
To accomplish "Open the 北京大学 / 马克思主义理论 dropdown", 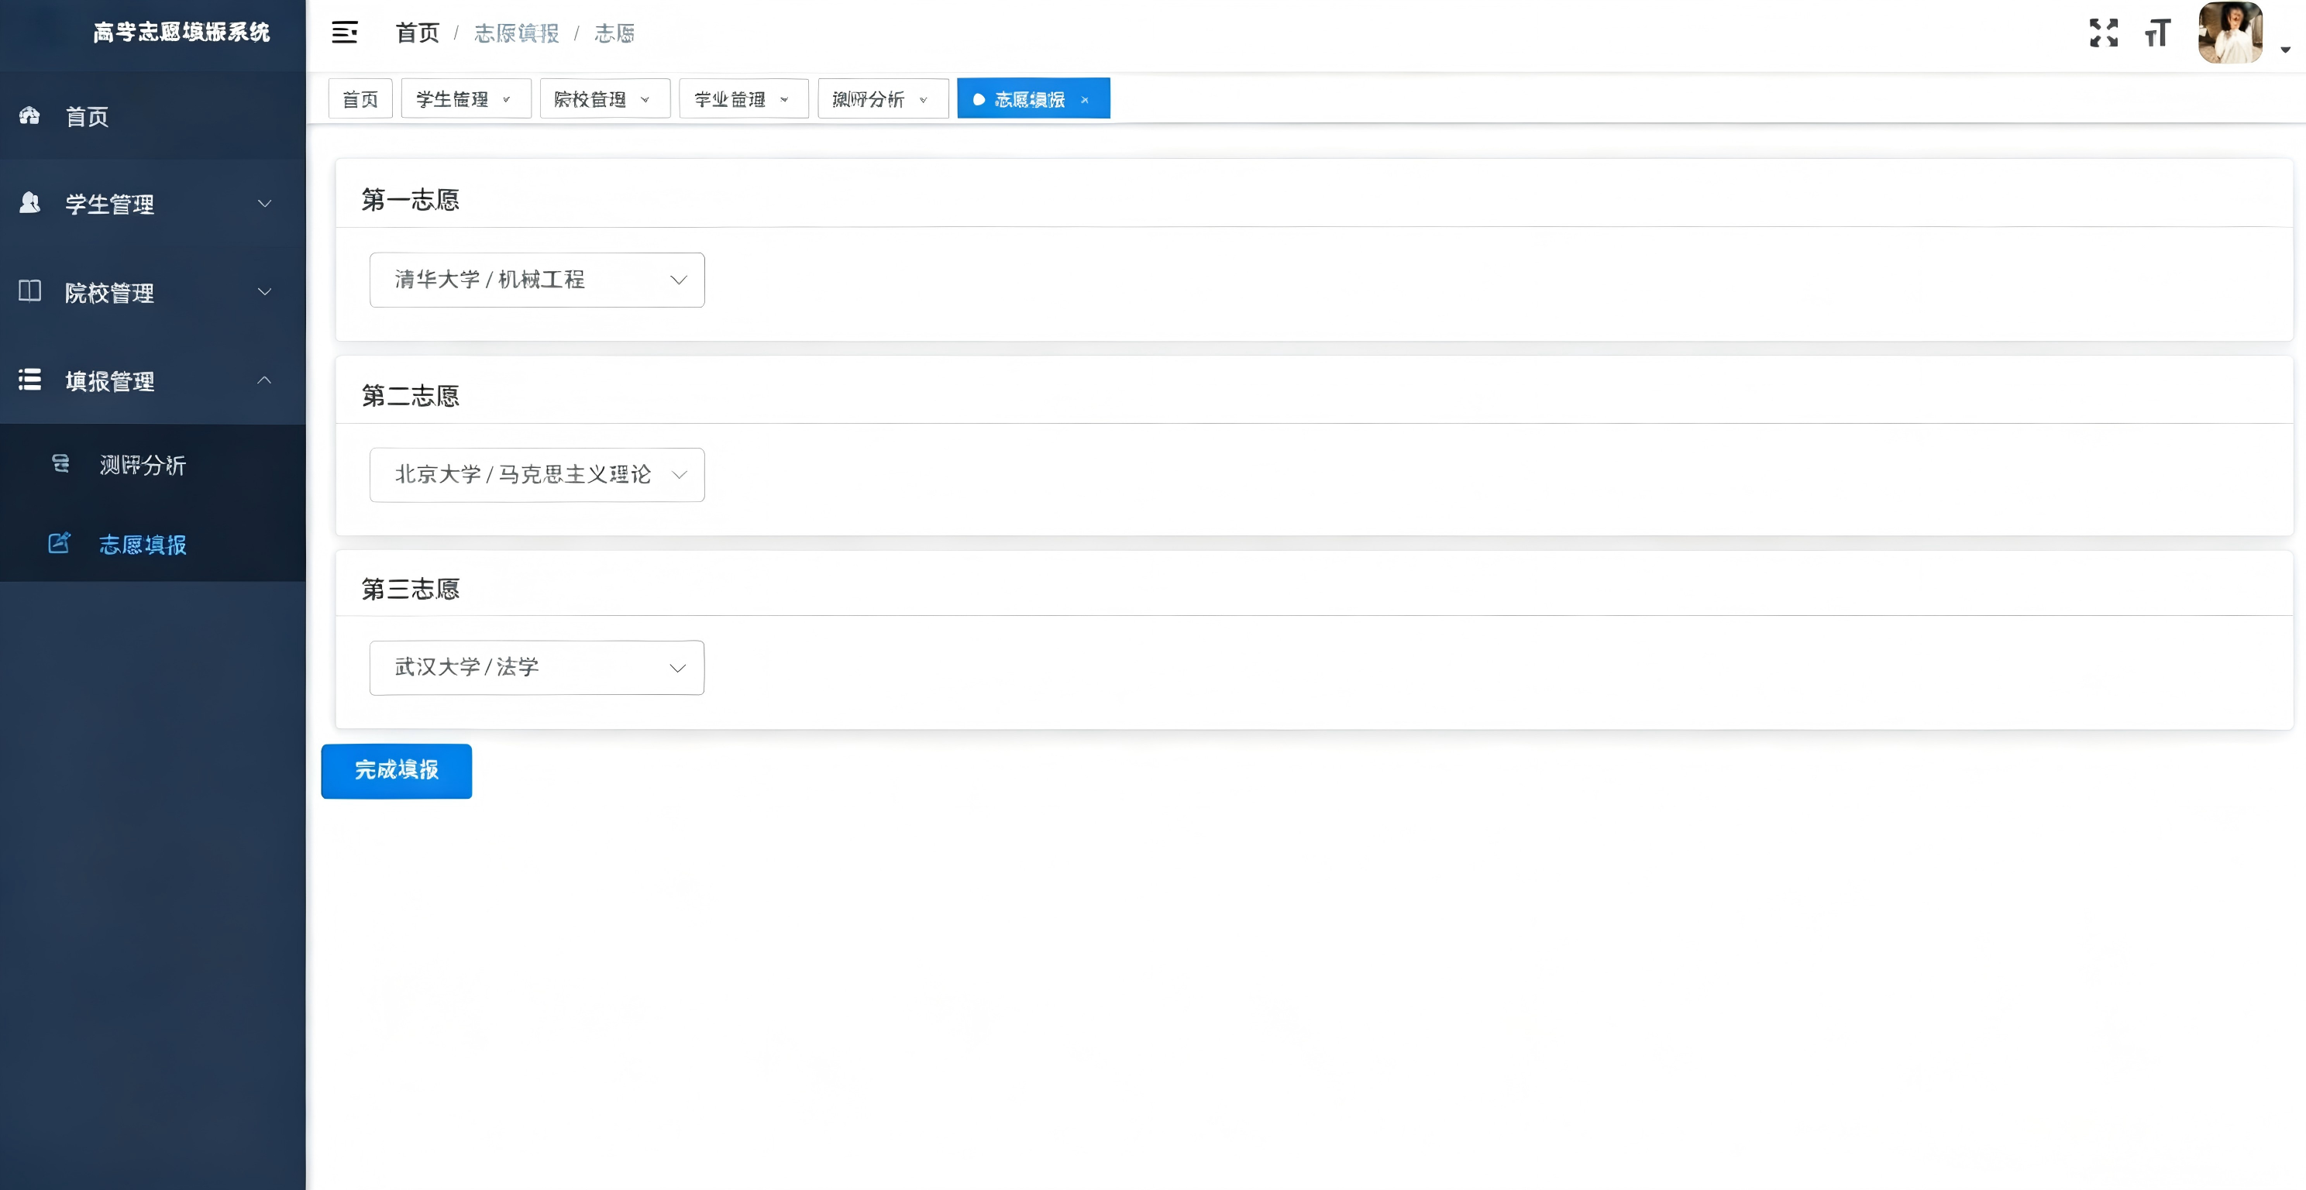I will (537, 474).
